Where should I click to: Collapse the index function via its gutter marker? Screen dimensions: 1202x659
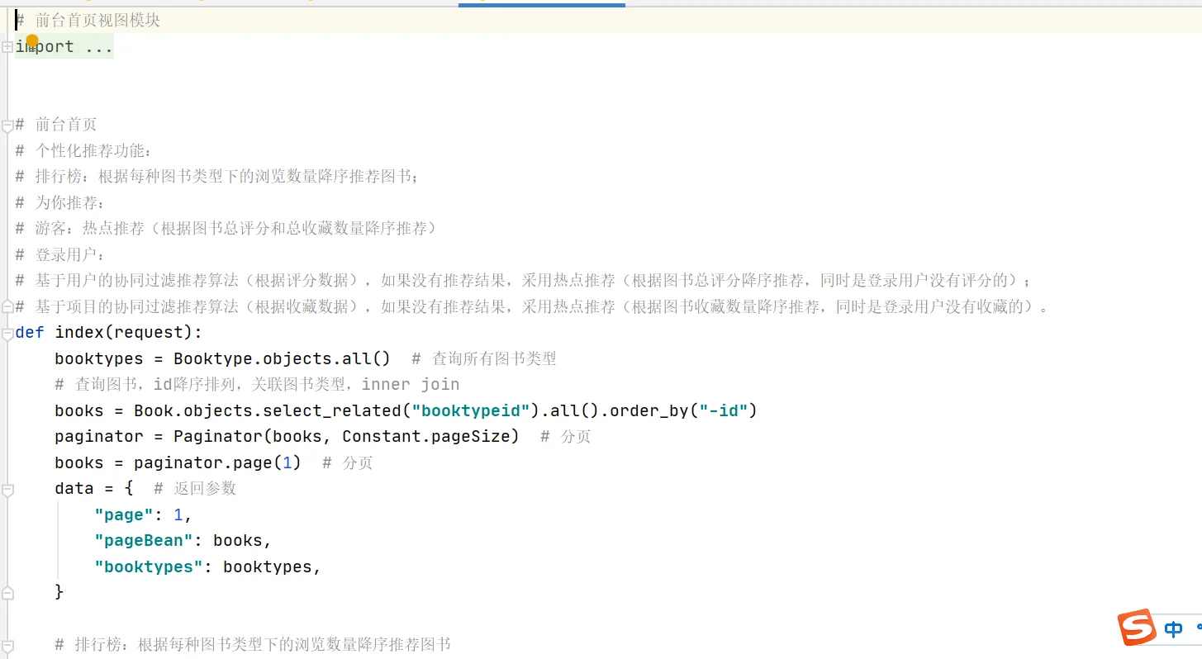pos(7,332)
